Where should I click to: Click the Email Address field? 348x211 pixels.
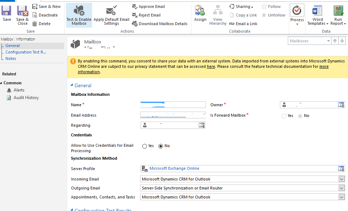pos(173,115)
